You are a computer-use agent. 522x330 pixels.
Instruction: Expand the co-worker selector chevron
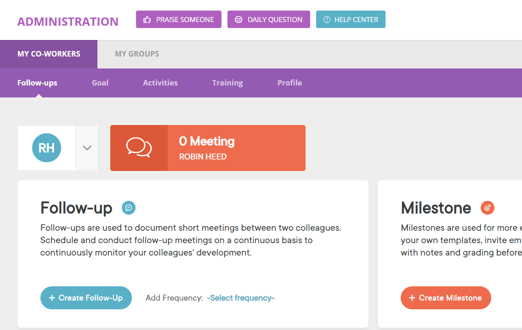87,148
